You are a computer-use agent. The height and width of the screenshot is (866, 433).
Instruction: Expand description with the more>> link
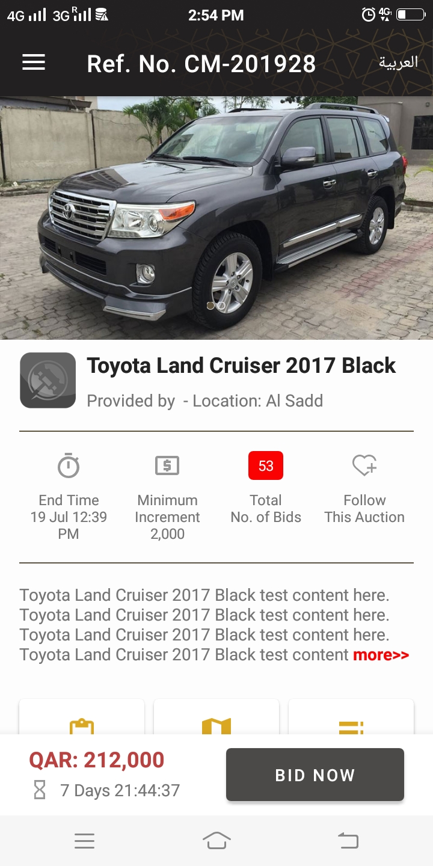tap(381, 654)
